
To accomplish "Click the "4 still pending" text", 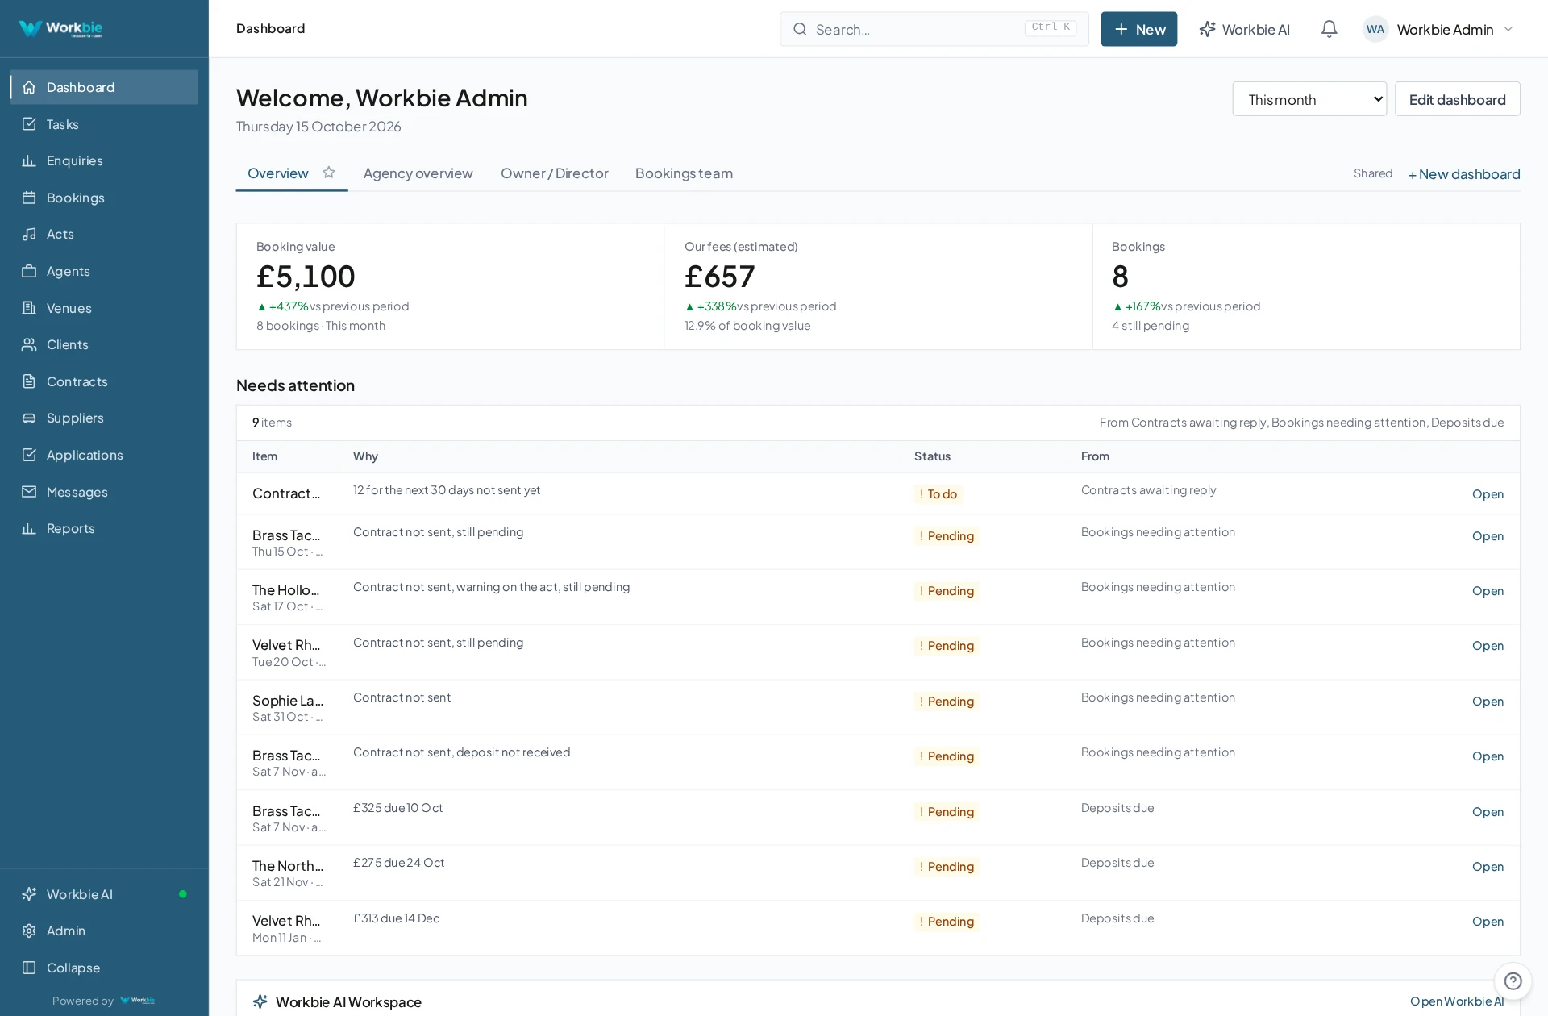I will pyautogui.click(x=1151, y=326).
